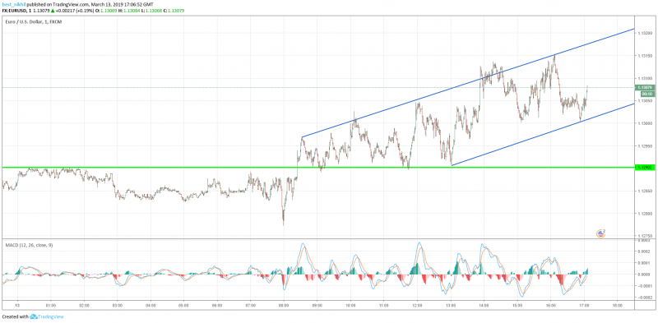Click the 0.0002 MACD scale value
Screen dimensions: 658x323
pyautogui.click(x=645, y=251)
